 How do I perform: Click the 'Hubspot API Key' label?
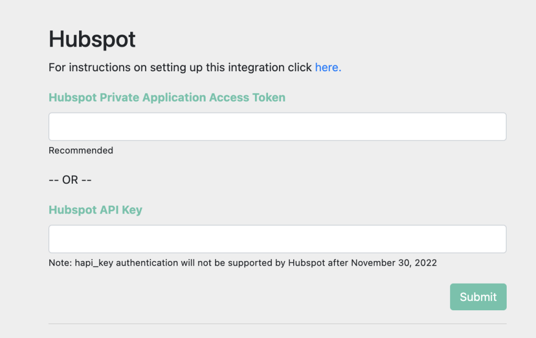click(95, 210)
